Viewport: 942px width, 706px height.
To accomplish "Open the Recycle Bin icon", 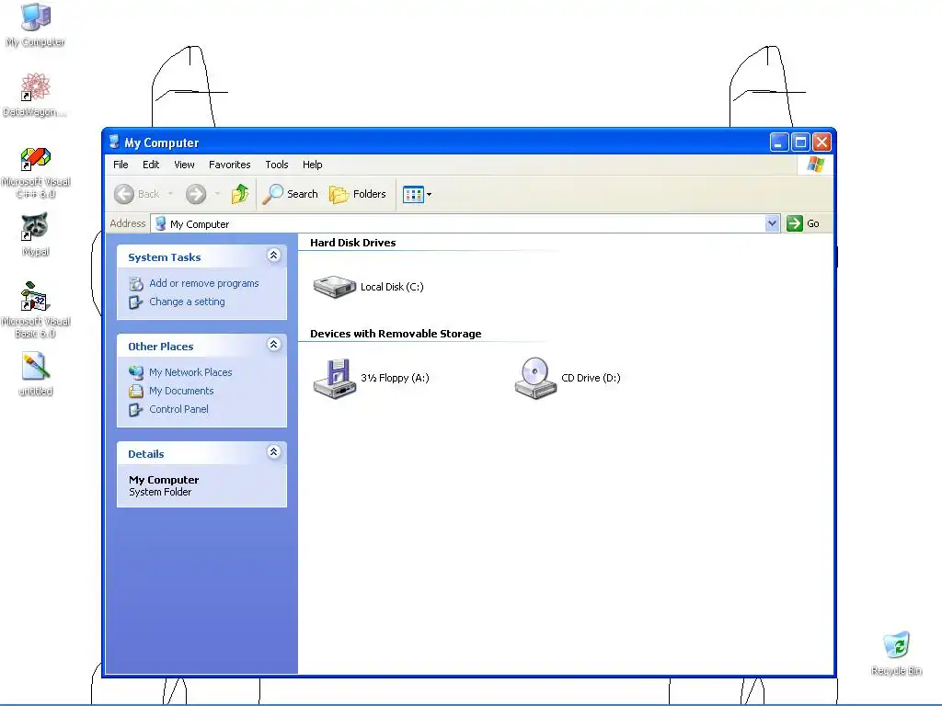I will (896, 645).
